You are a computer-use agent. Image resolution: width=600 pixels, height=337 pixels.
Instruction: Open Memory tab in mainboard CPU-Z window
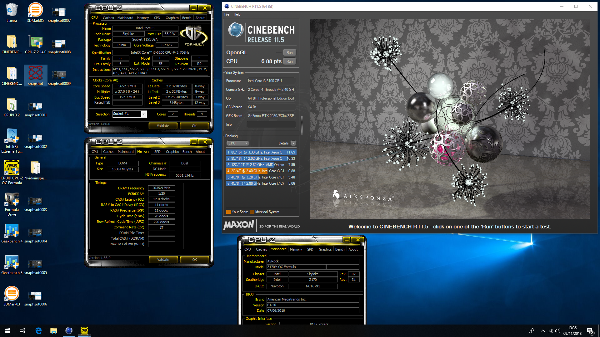296,249
